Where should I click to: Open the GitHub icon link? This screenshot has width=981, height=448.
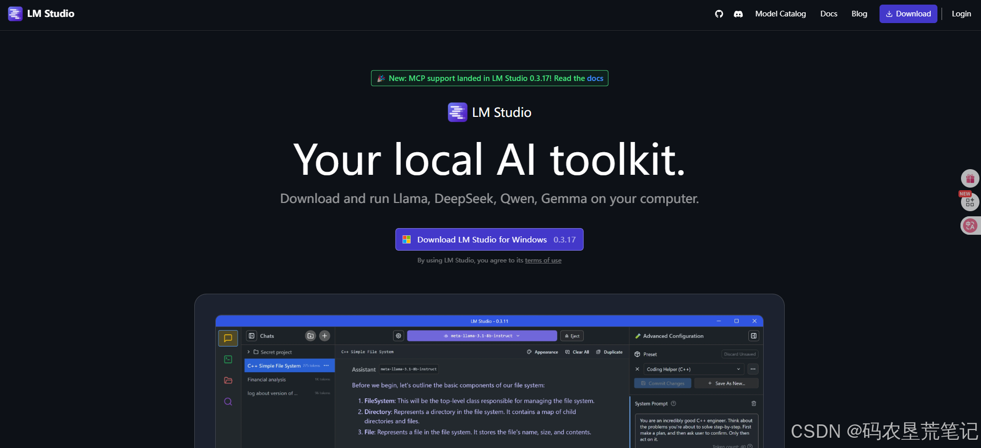(x=719, y=14)
